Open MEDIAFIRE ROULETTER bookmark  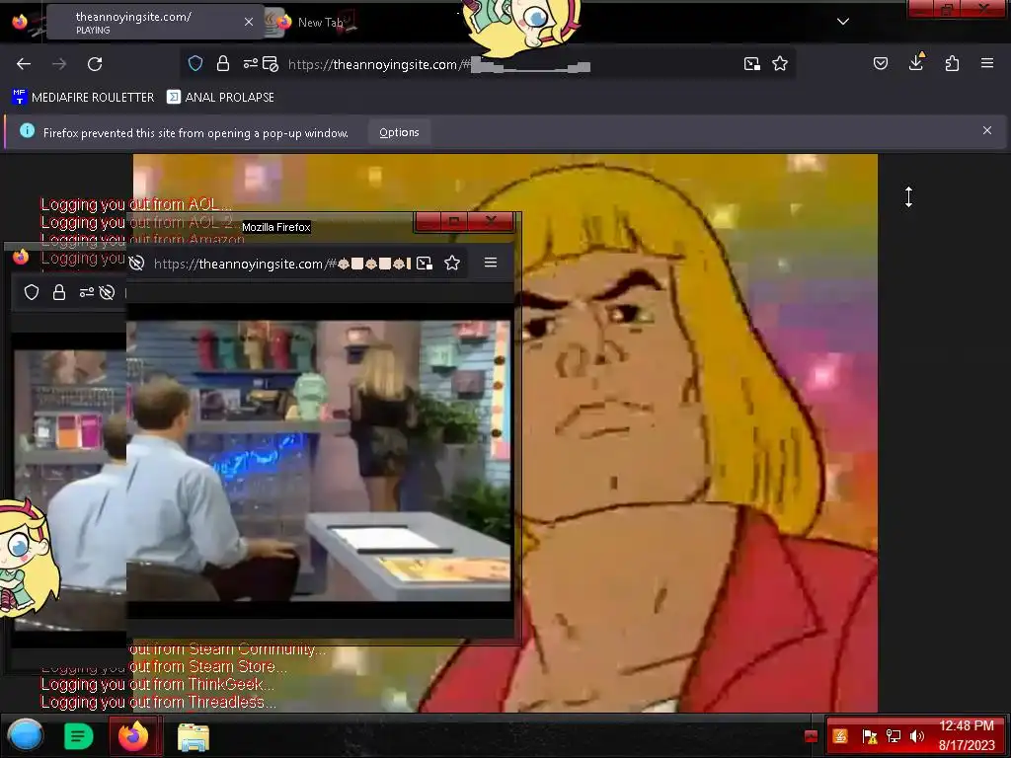(83, 98)
